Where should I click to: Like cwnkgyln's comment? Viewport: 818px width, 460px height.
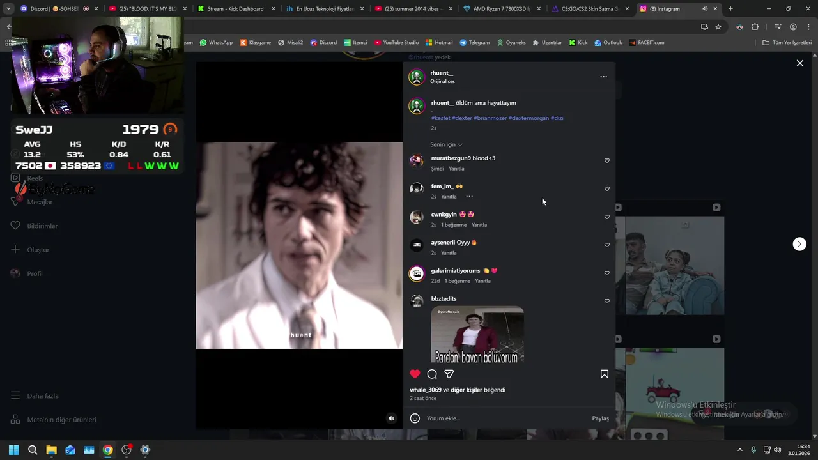click(x=607, y=217)
